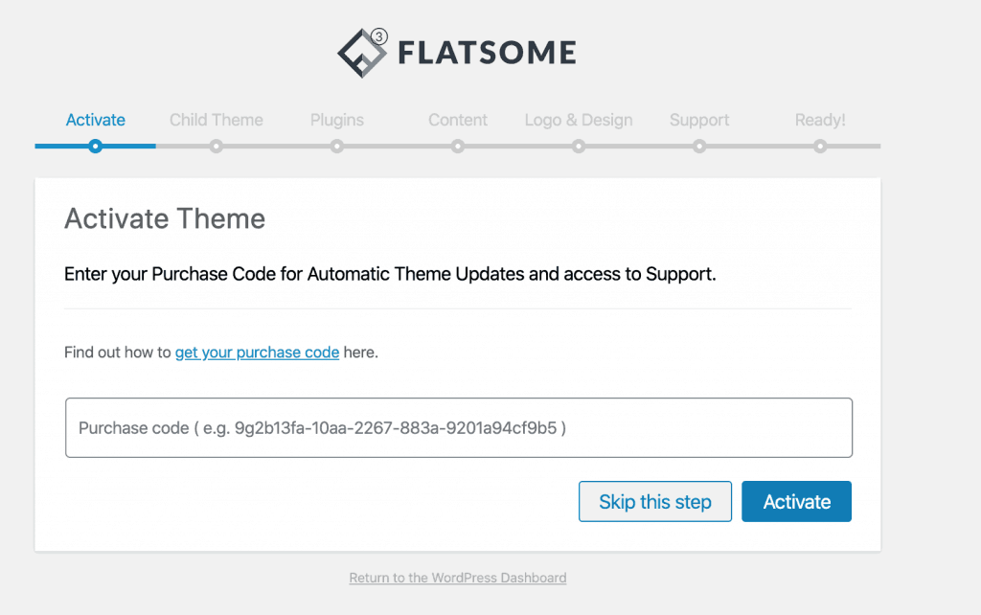Screen dimensions: 981x615
Task: Select the Ready! step circle marker
Action: pos(820,146)
